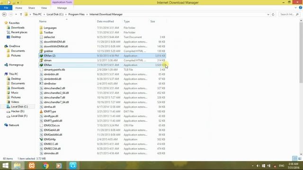This screenshot has height=170, width=303.
Task: Select This PC in navigation pane
Action: [13, 74]
